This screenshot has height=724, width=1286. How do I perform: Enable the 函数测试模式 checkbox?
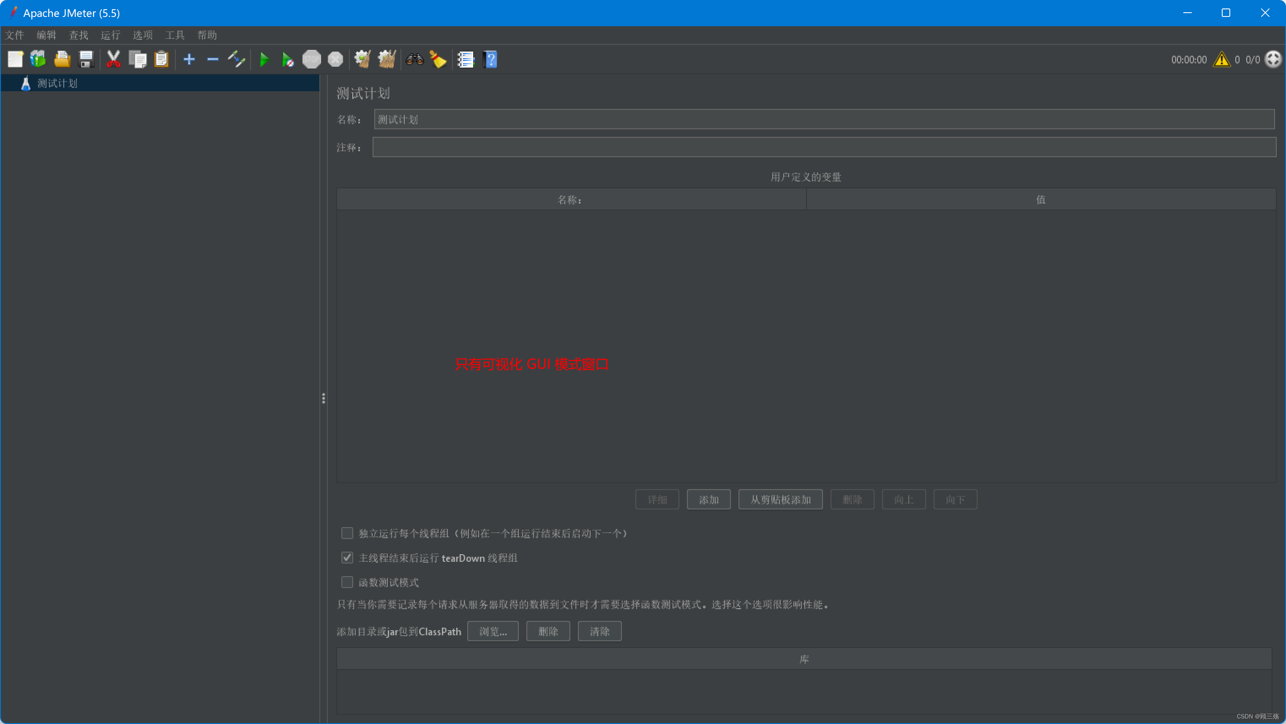point(347,582)
